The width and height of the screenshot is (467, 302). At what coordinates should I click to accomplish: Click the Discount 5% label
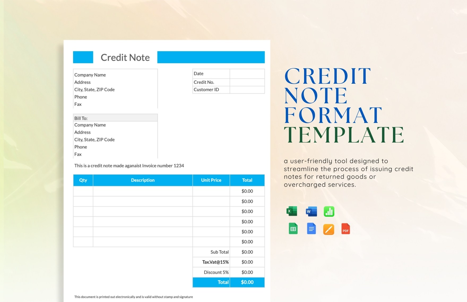216,272
